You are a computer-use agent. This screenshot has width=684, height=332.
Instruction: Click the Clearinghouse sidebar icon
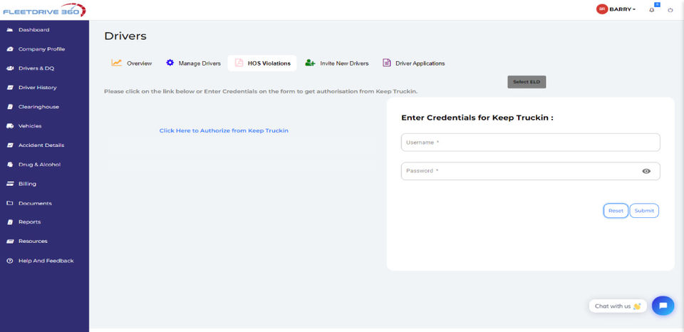[x=9, y=107]
